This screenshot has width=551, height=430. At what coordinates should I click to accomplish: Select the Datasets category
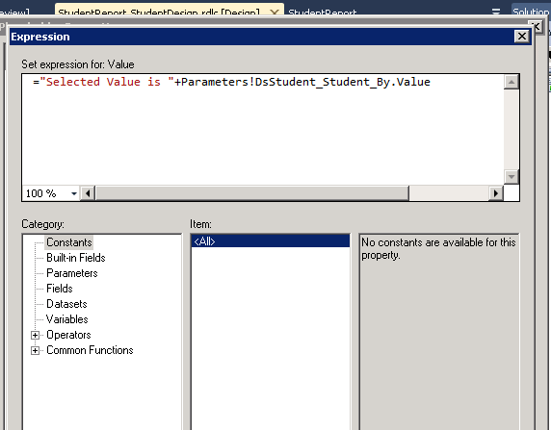tap(66, 304)
